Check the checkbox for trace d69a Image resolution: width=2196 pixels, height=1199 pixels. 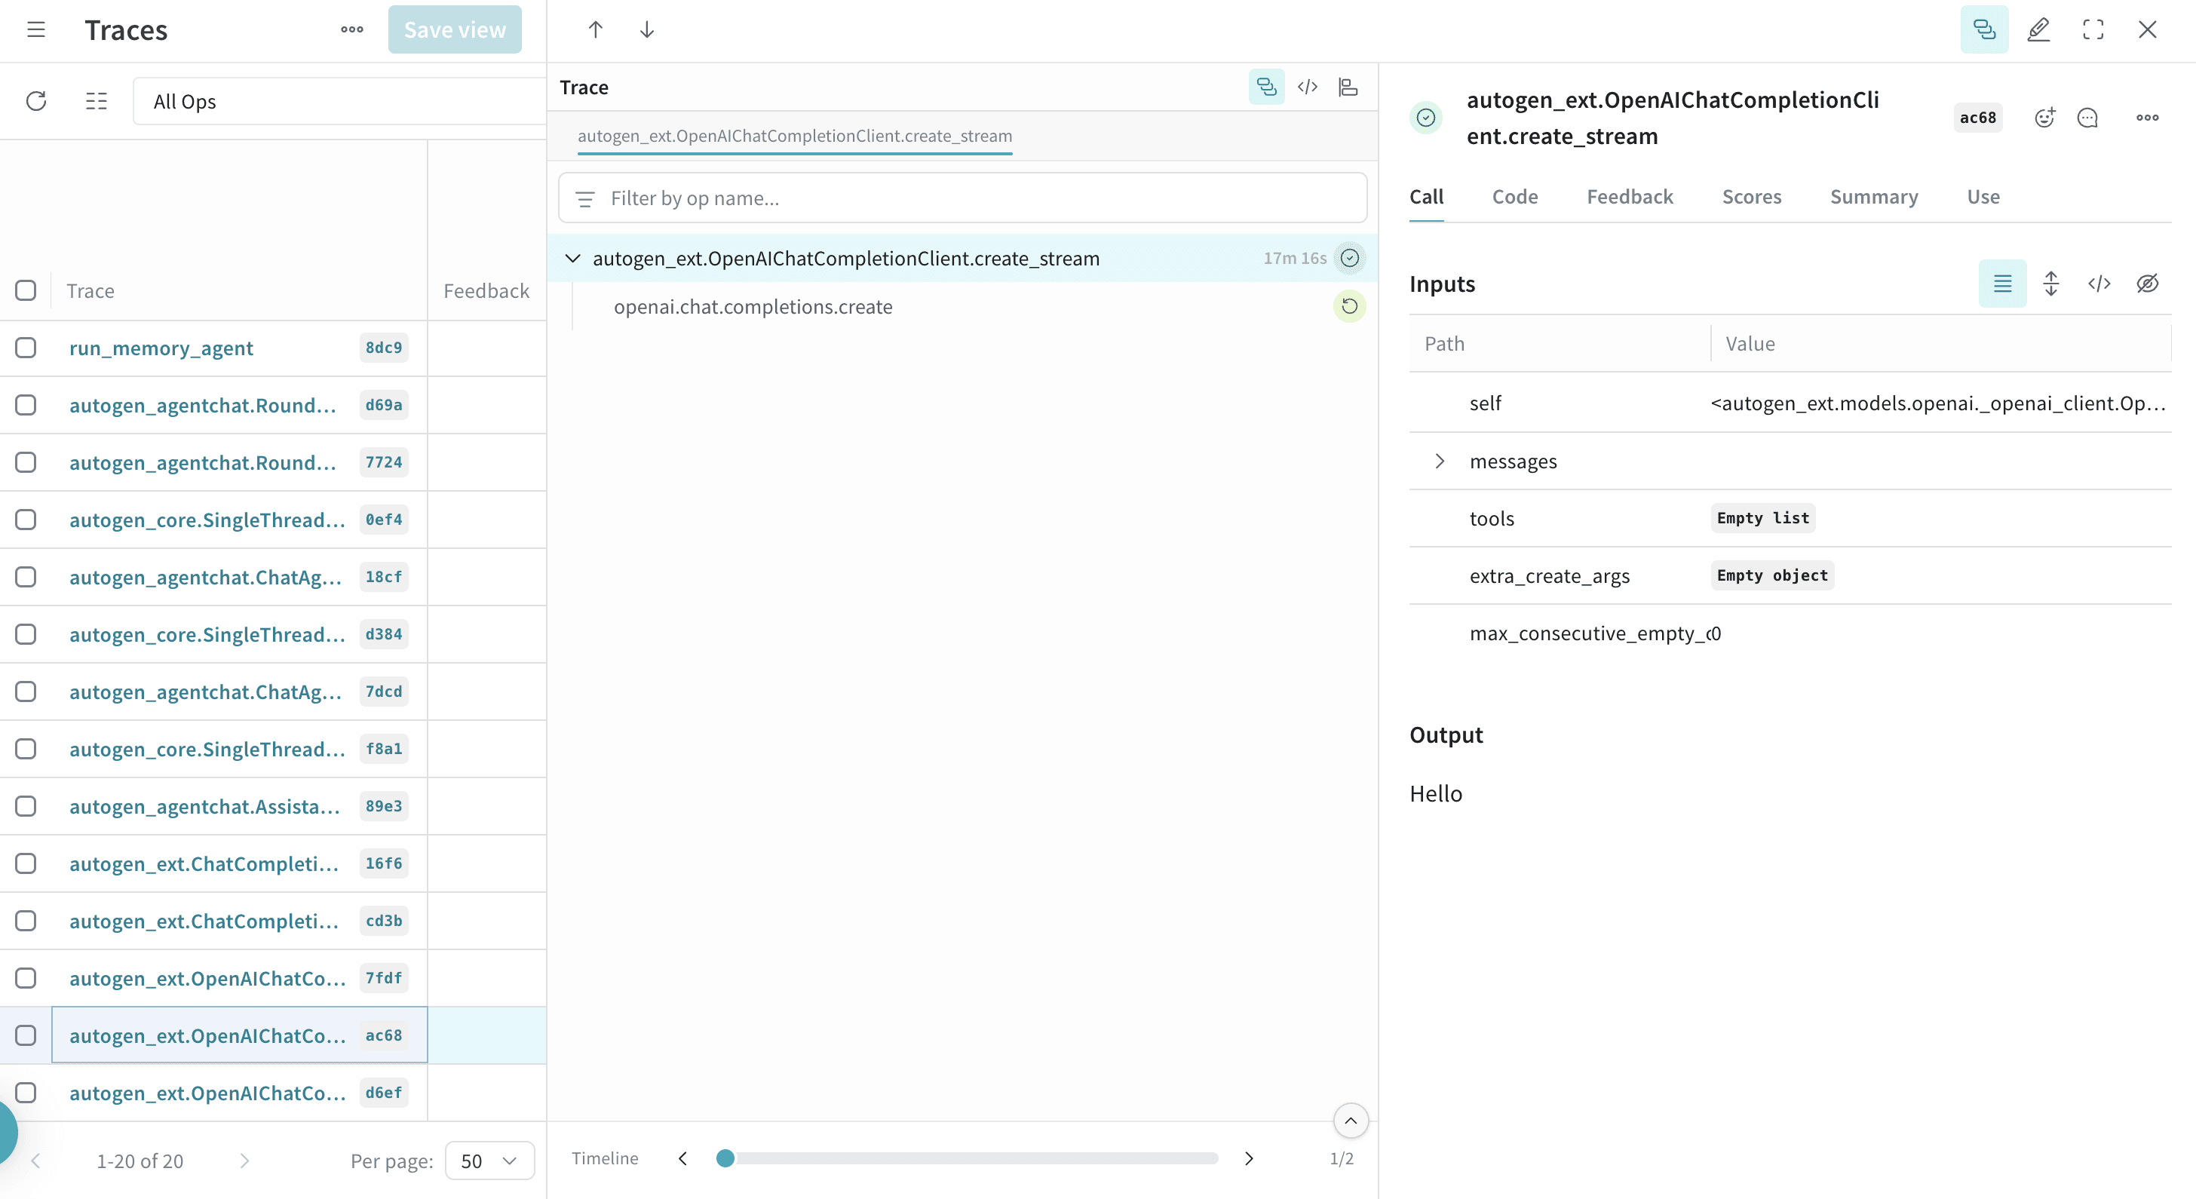click(x=26, y=405)
